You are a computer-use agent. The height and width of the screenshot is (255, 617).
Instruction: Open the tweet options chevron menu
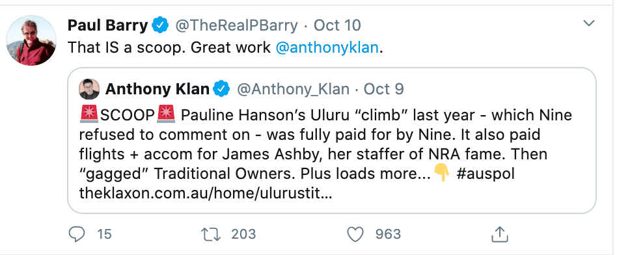tap(588, 23)
